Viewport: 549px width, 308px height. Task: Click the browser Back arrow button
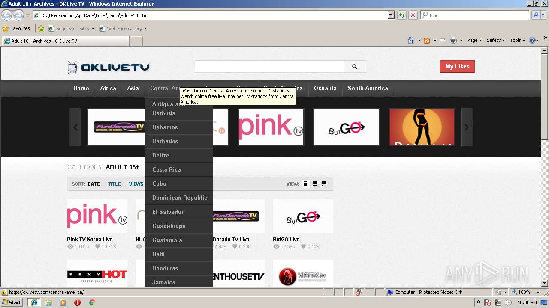pos(6,15)
